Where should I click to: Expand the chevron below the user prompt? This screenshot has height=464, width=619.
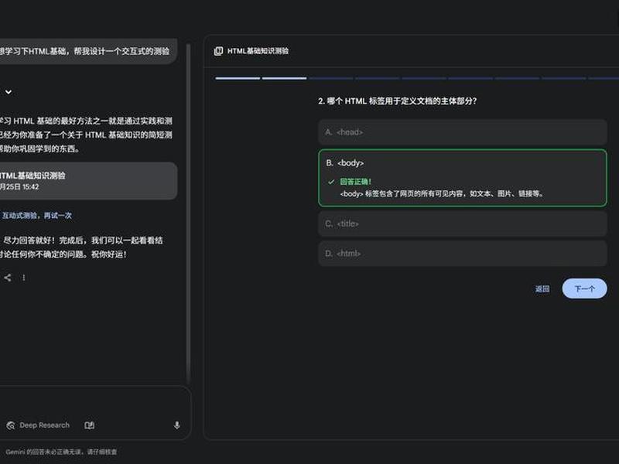coord(9,92)
